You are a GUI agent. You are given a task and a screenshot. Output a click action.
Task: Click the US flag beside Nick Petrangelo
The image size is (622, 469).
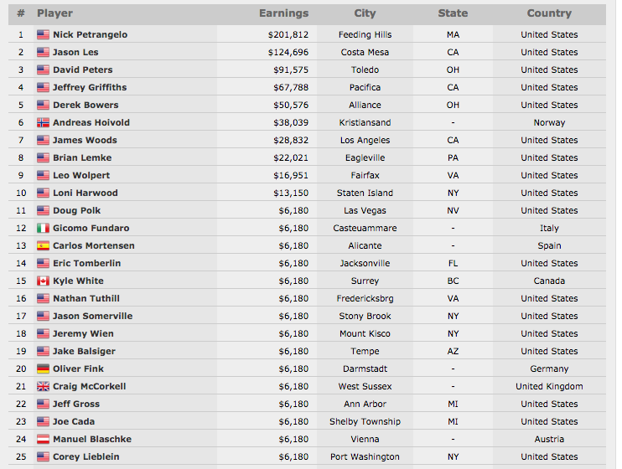(43, 34)
